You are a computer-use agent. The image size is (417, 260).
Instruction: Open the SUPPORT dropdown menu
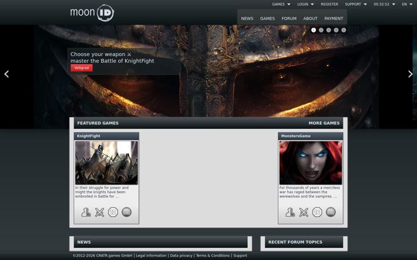click(x=356, y=4)
